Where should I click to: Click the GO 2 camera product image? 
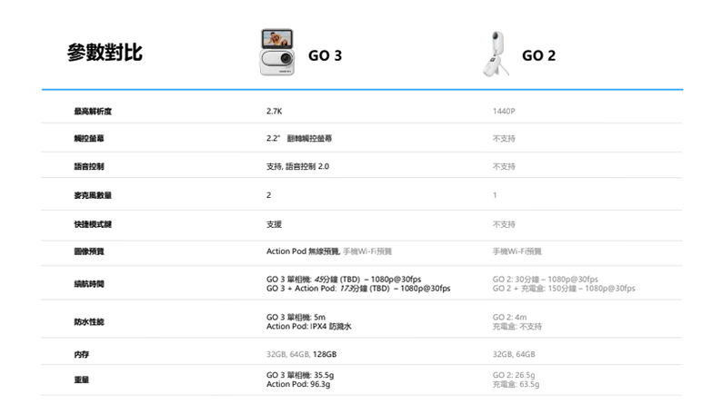tap(494, 55)
